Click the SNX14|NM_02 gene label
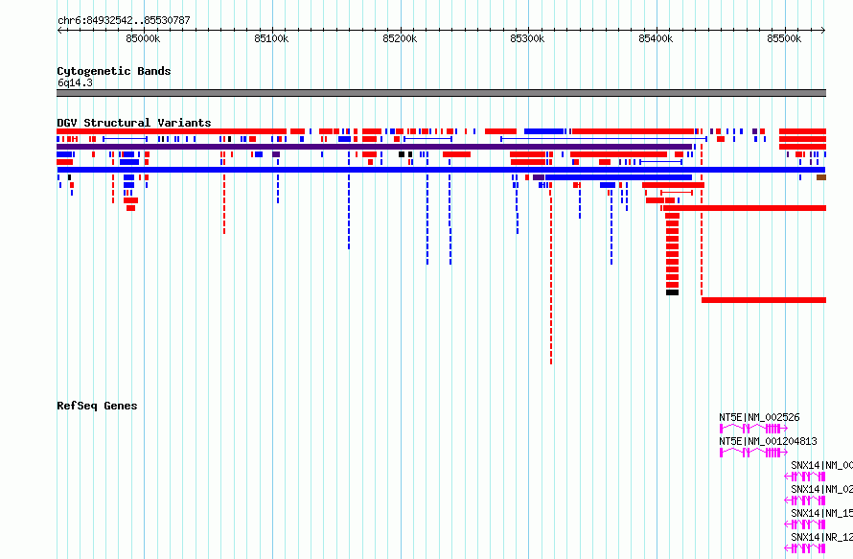Image resolution: width=853 pixels, height=559 pixels. (x=822, y=489)
